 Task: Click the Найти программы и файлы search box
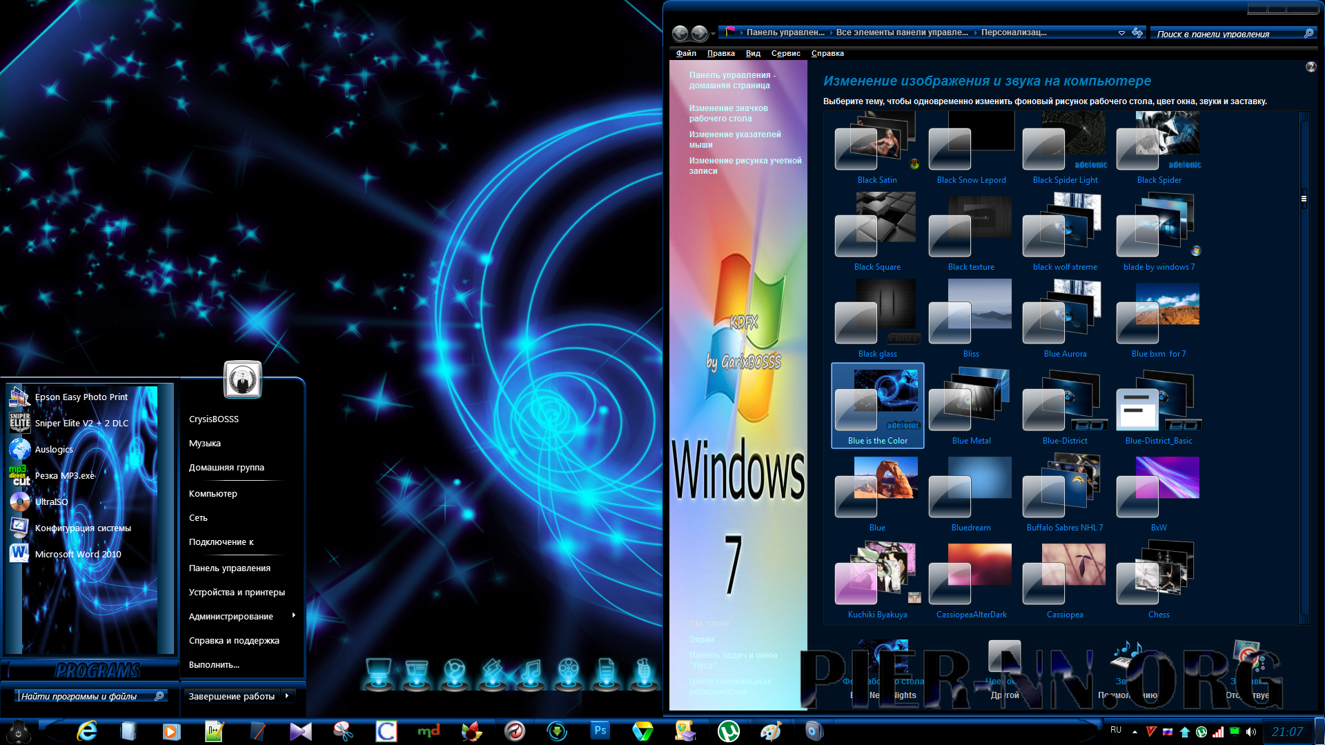(91, 696)
